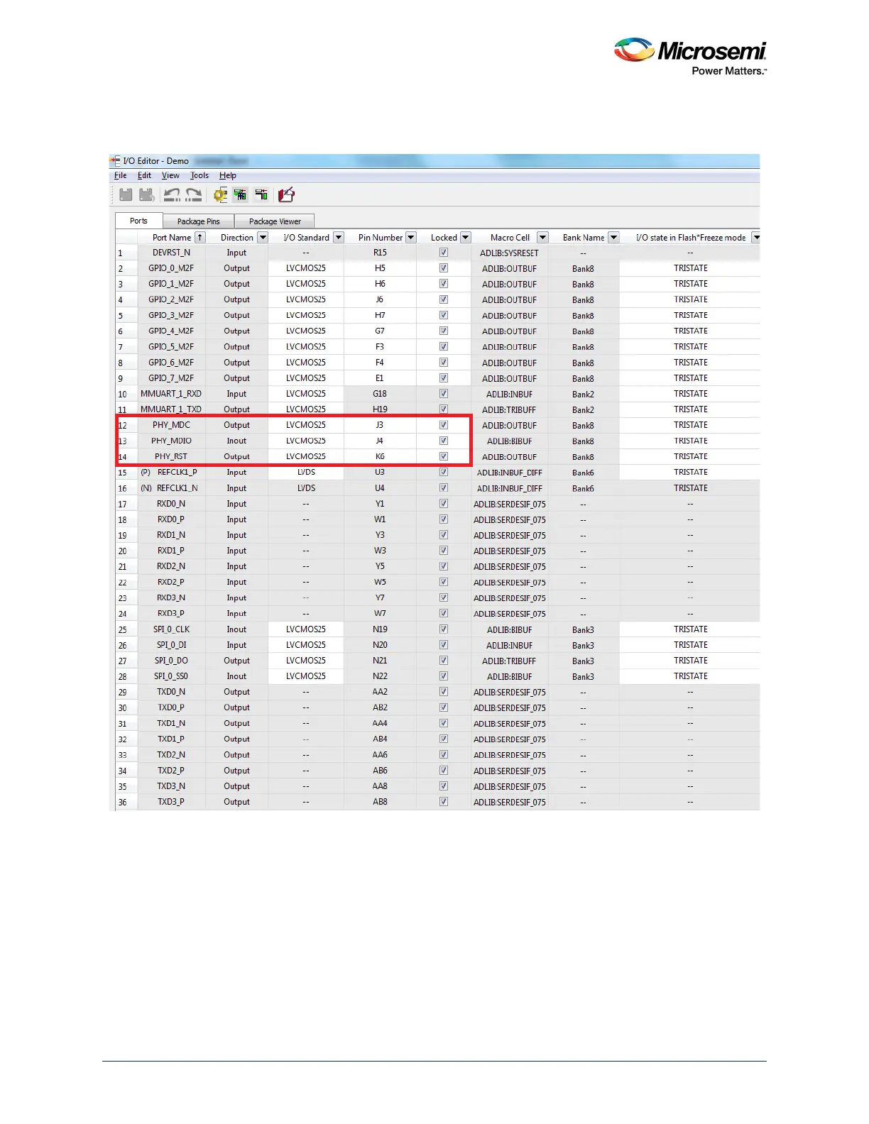869x1124 pixels.
Task: Toggle Locked checkbox for DEVRST_N row
Action: click(x=444, y=253)
